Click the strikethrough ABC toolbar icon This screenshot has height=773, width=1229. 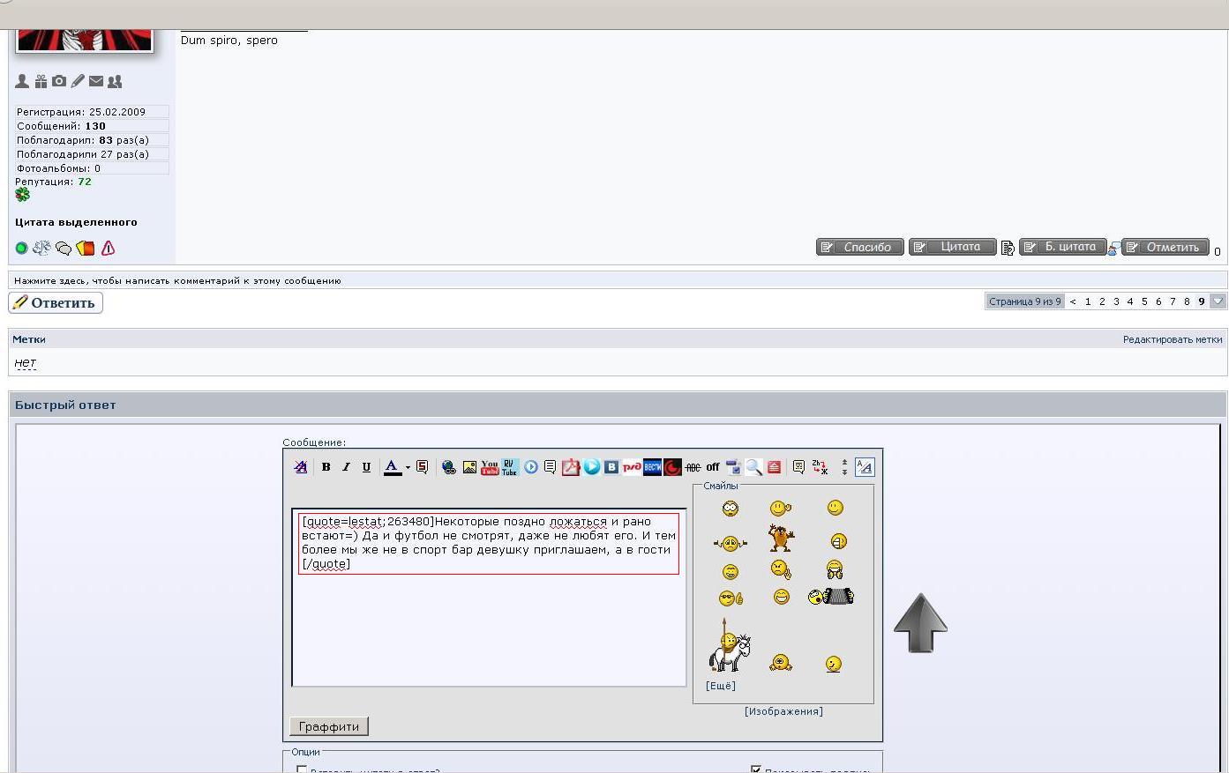pos(693,467)
